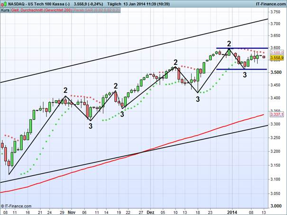Click the 22 date label on the time axis
The width and height of the screenshot is (287, 215).
coord(128,213)
